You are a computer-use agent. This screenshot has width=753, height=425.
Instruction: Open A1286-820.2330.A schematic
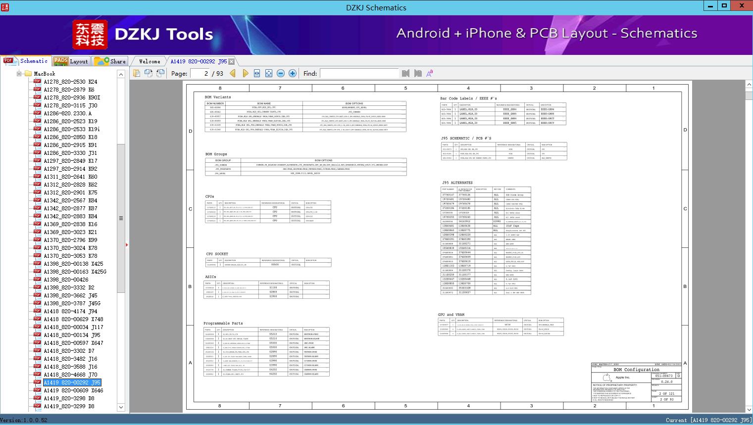click(67, 113)
